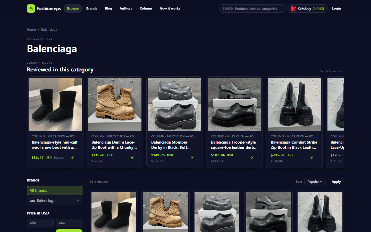This screenshot has width=371, height=232.
Task: Open the Sort Popular dropdown
Action: pos(315,182)
